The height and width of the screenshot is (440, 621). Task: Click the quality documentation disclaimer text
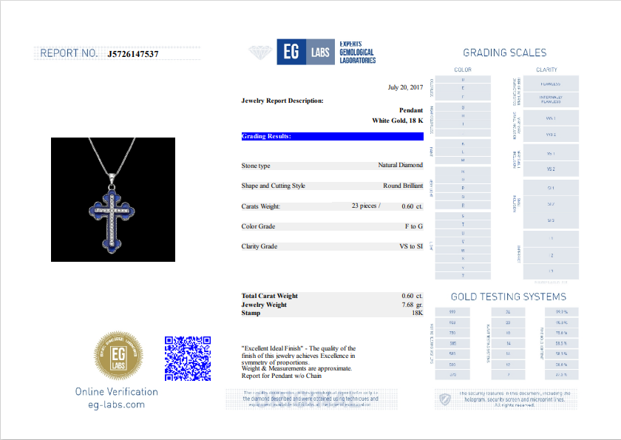pyautogui.click(x=310, y=399)
